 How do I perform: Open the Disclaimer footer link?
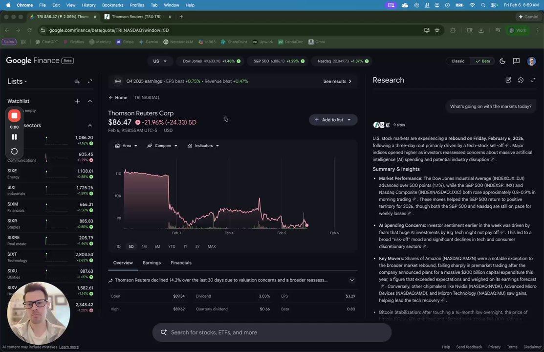click(x=532, y=347)
